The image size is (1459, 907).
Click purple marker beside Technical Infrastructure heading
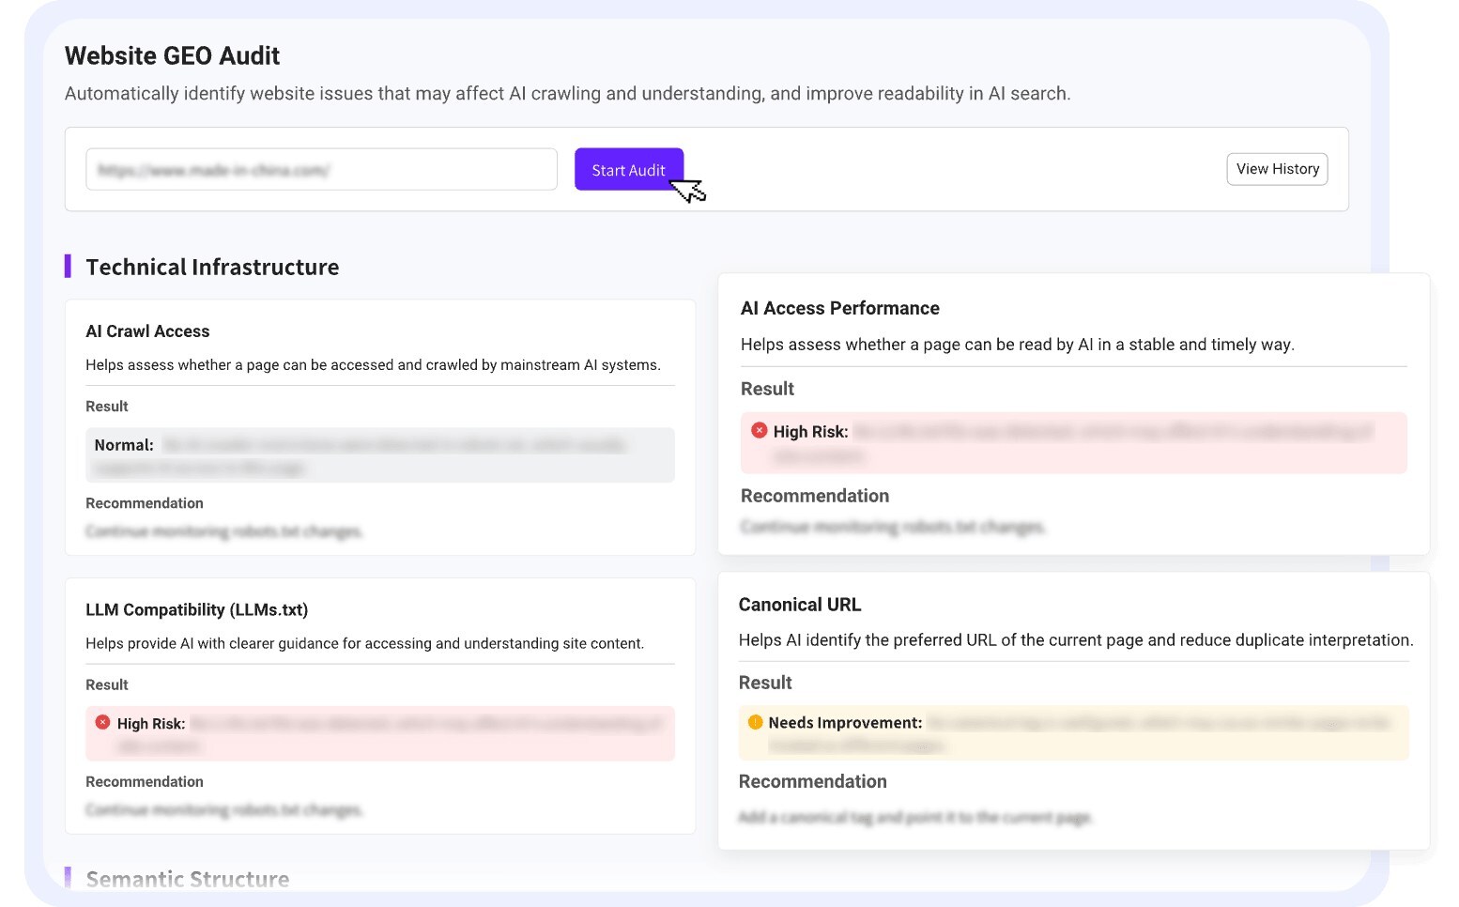[68, 267]
